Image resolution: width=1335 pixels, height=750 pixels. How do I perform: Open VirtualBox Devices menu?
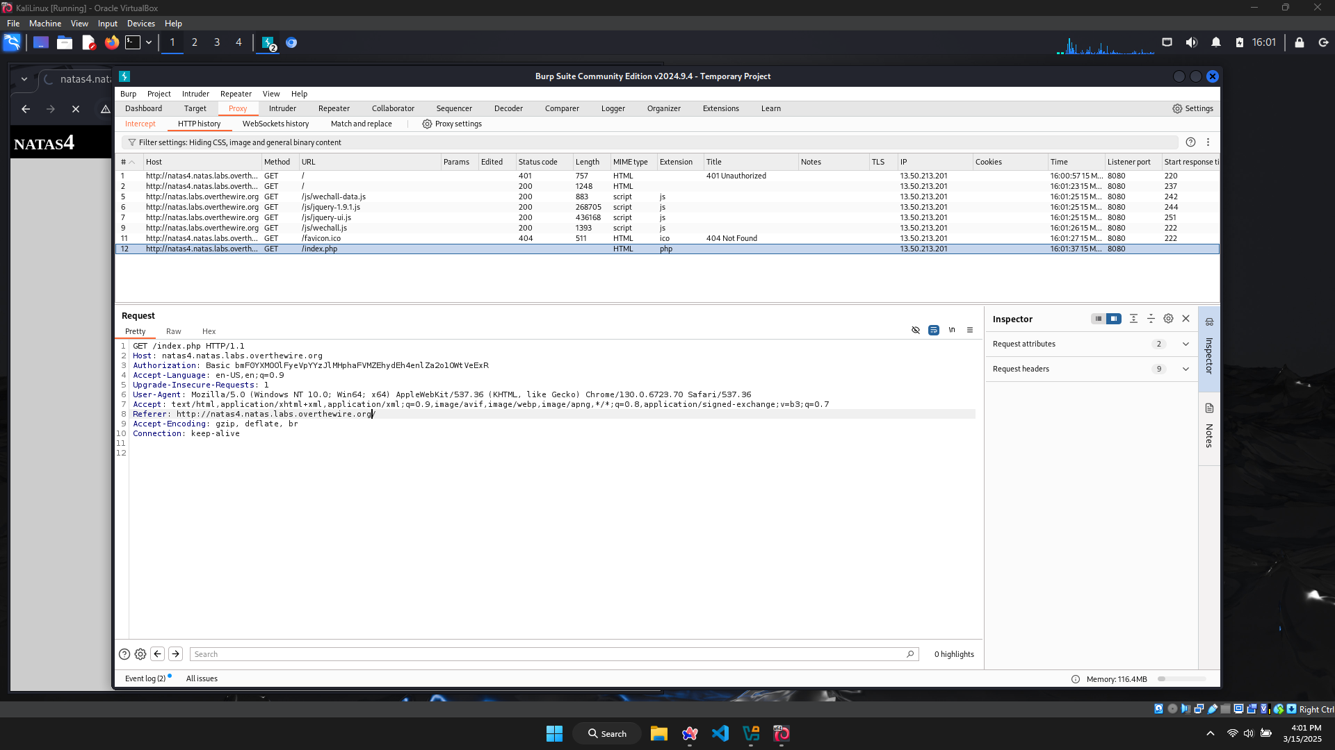tap(140, 24)
